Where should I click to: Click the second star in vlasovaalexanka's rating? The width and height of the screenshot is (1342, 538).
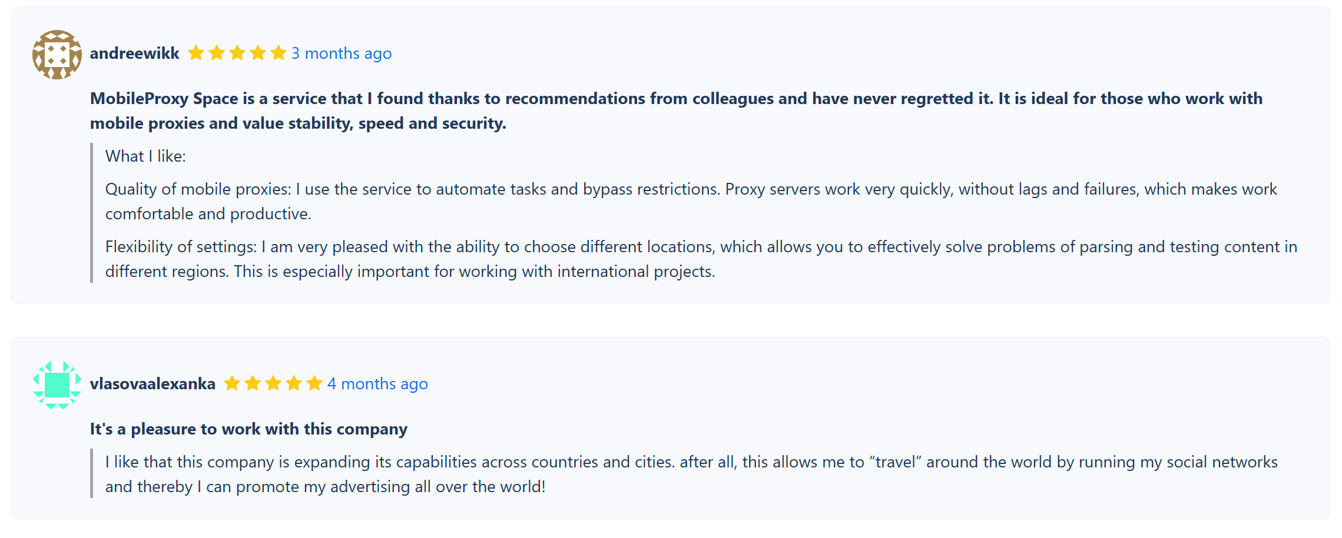[x=253, y=384]
